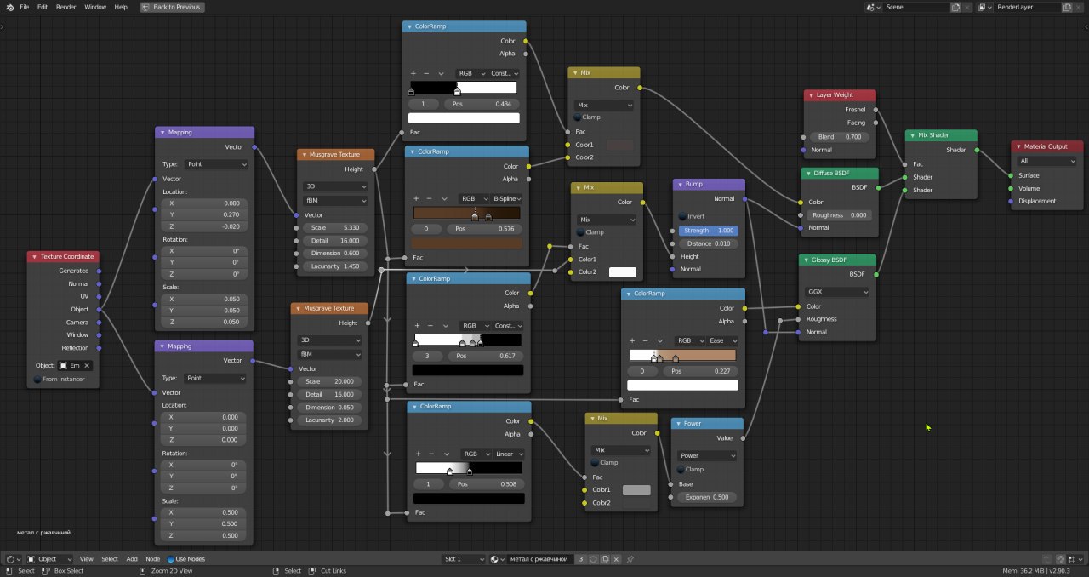Open the tools chevron in the B-Spline ColorRamp

coord(445,198)
